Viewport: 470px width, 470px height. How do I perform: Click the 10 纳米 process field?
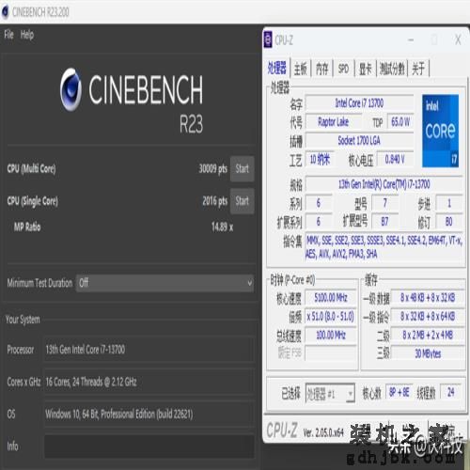[x=320, y=159]
